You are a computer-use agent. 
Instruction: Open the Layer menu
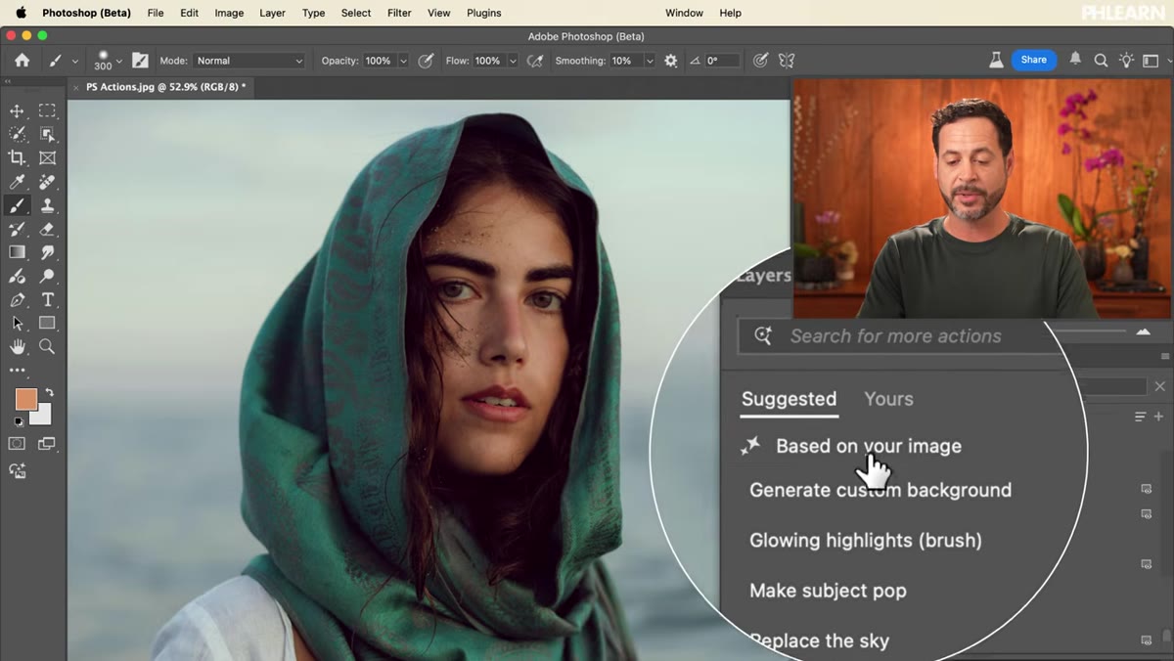272,13
